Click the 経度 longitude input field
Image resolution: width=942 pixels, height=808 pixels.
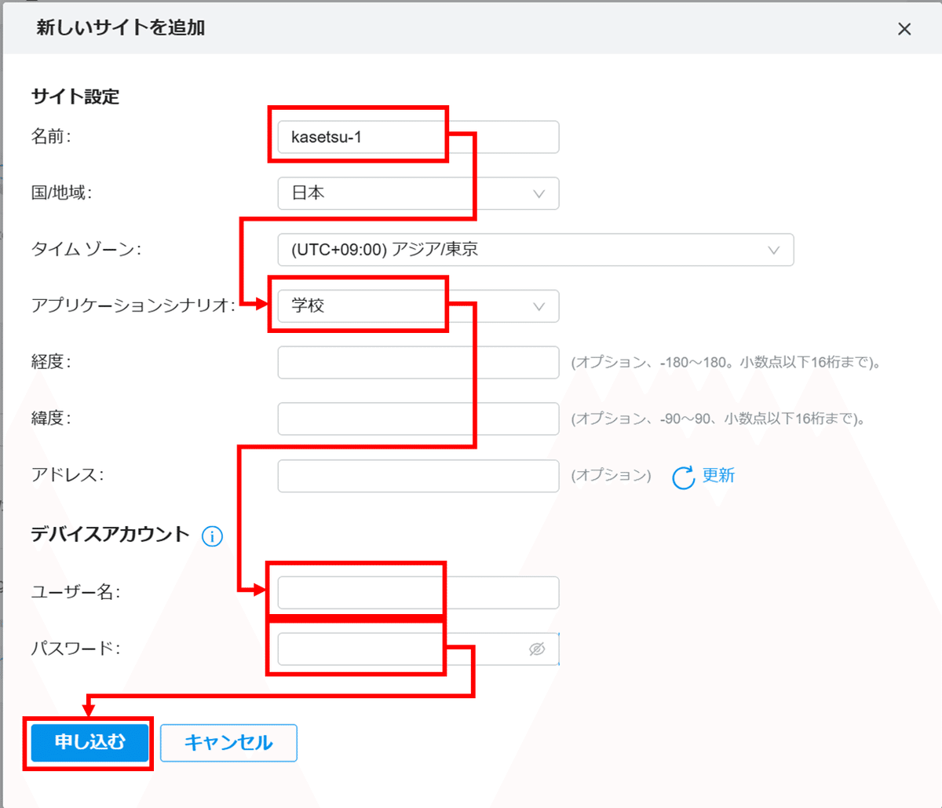418,362
